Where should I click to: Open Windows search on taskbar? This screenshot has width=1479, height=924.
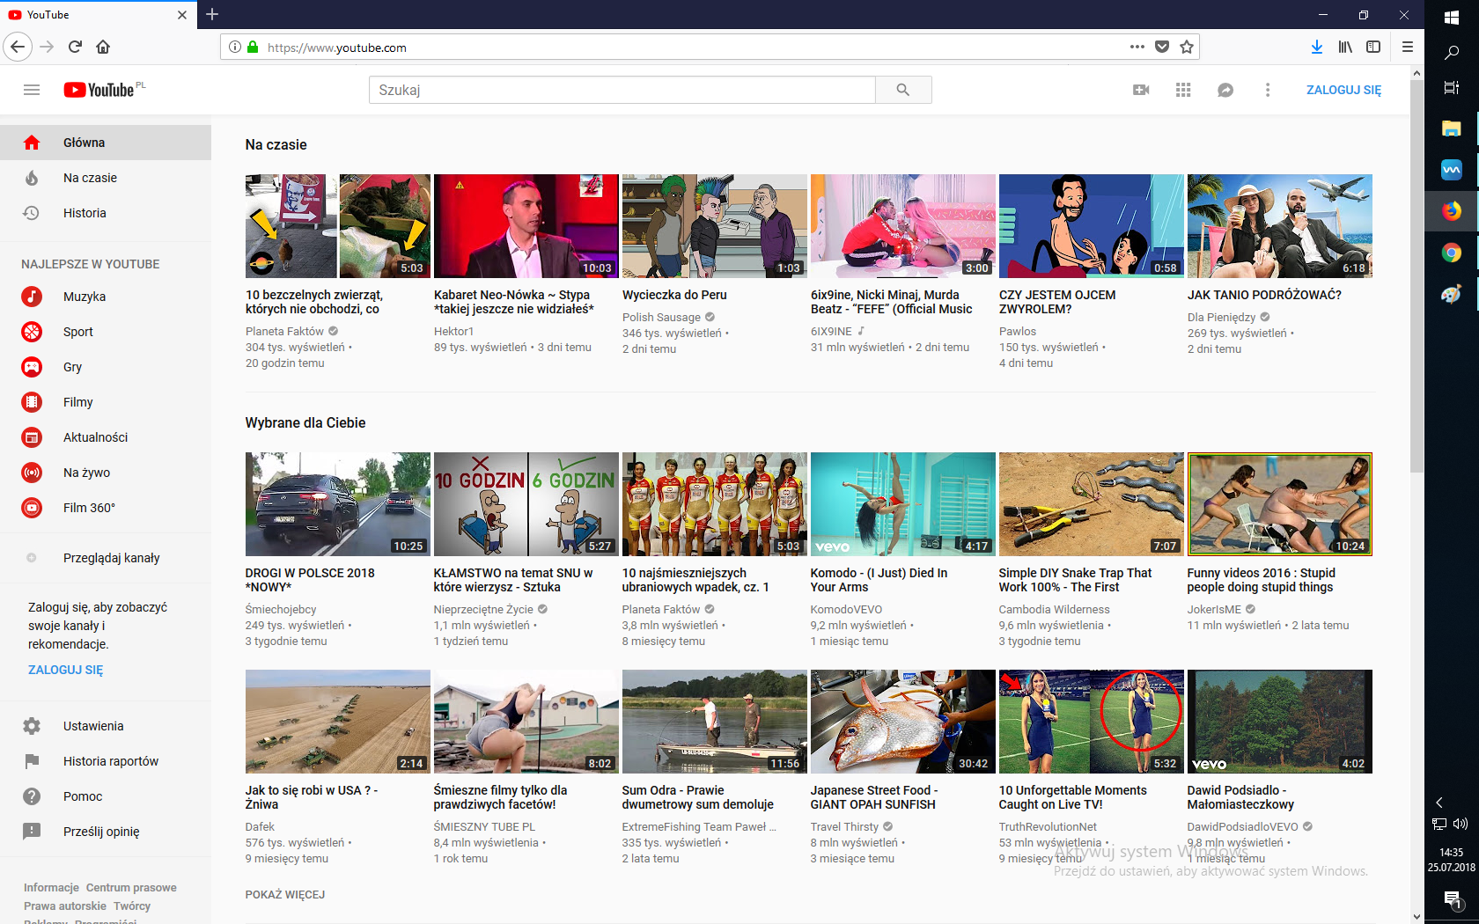click(1452, 53)
